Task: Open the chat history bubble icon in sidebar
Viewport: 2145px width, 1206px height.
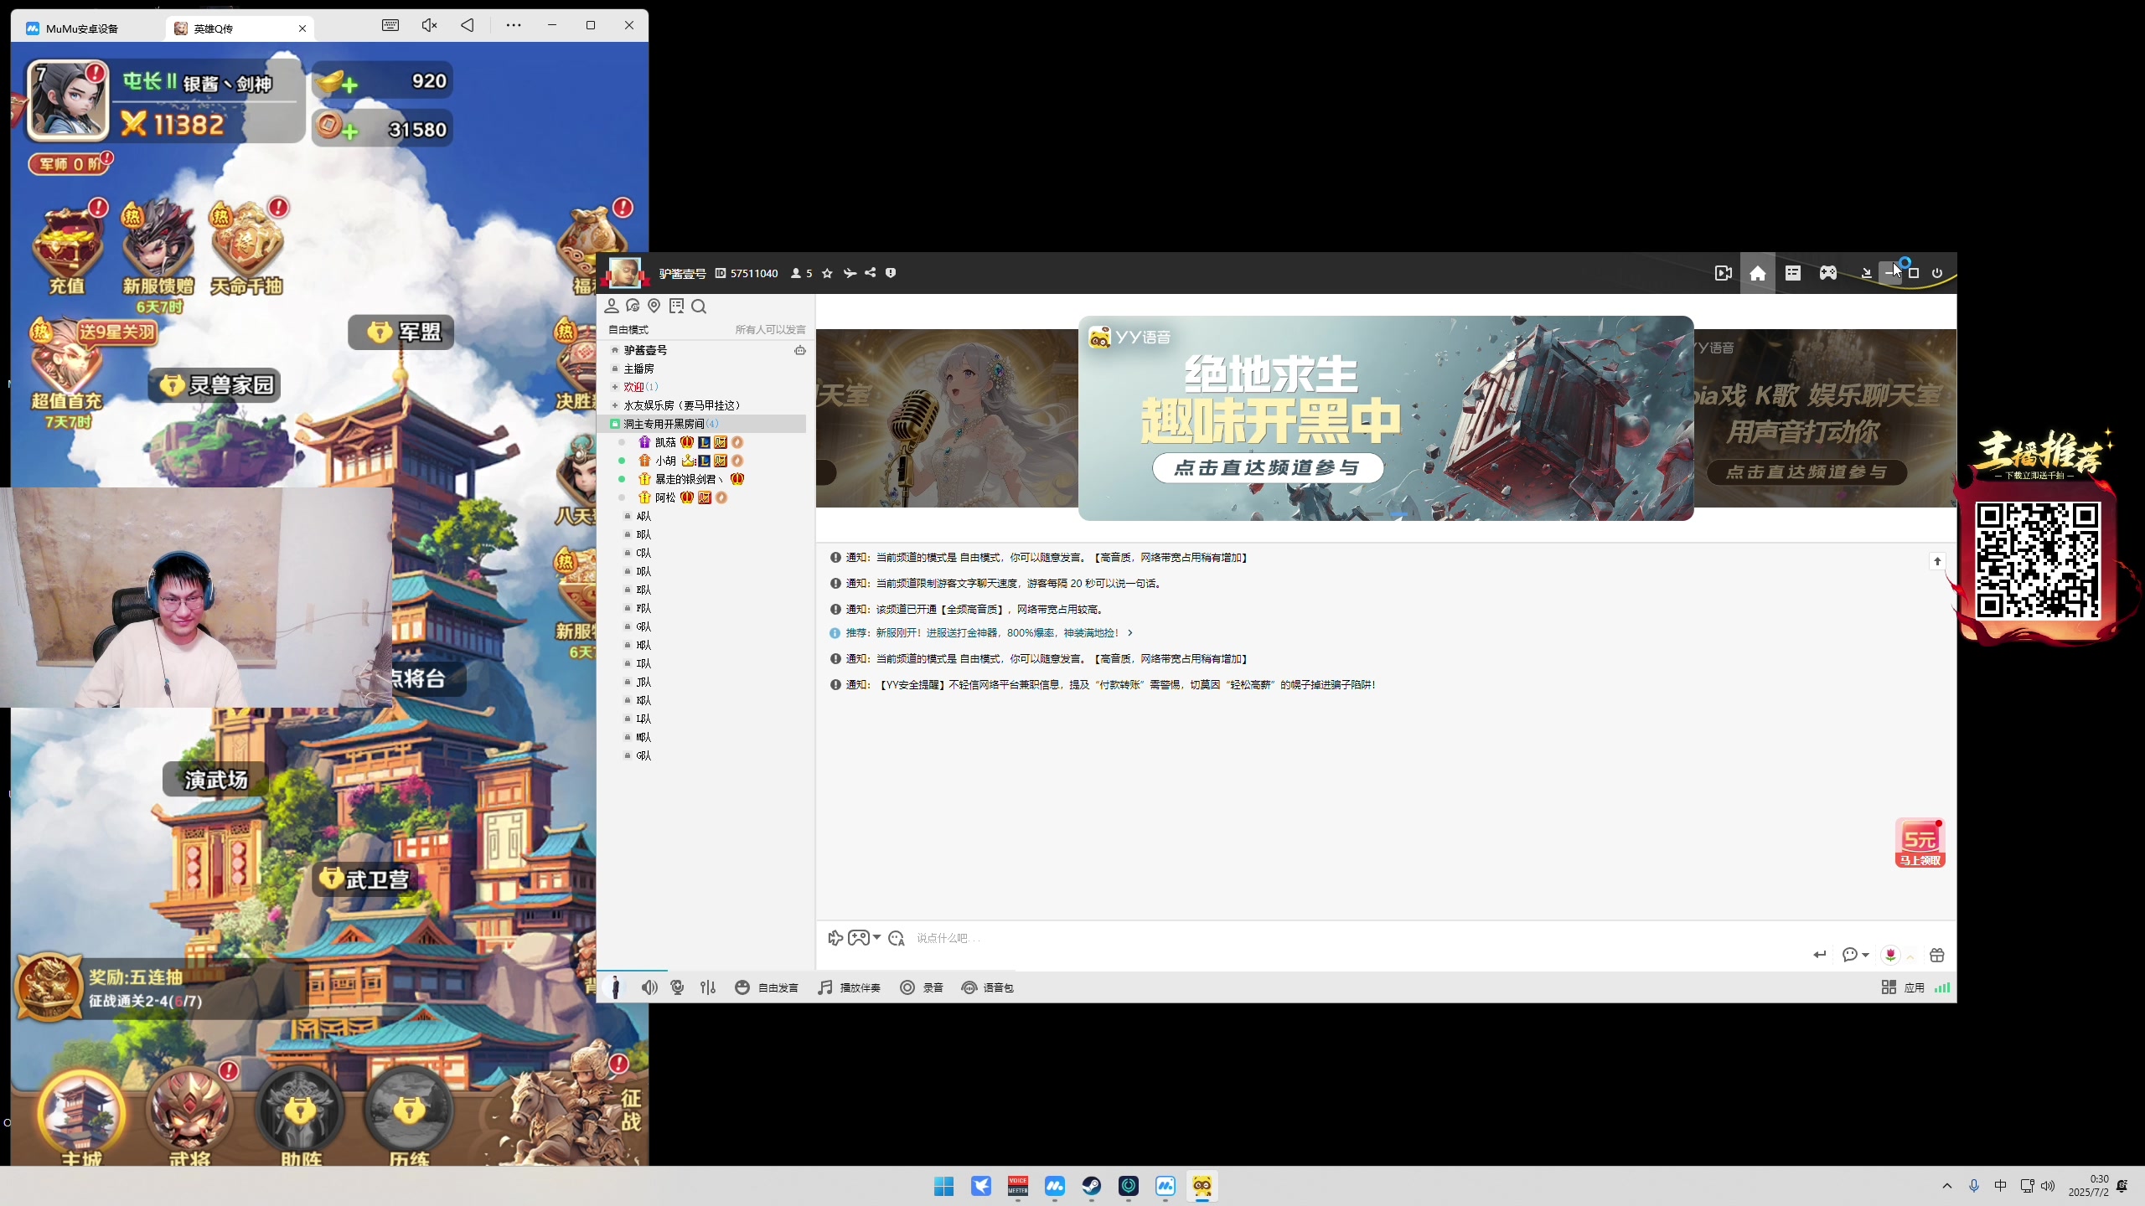Action: tap(633, 307)
